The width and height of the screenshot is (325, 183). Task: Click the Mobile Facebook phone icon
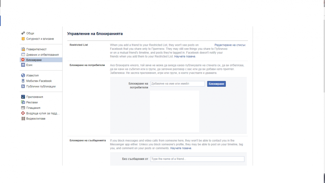tap(23, 81)
